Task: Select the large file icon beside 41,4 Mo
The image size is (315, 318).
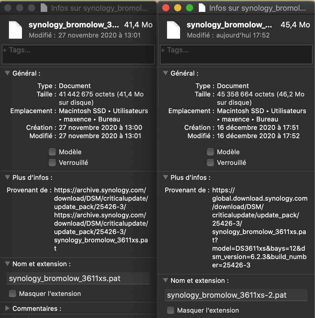Action: point(15,29)
